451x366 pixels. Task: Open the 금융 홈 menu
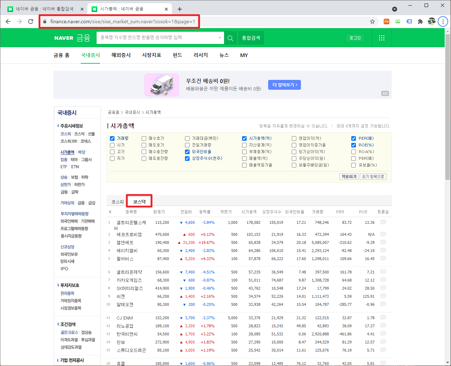coord(61,55)
